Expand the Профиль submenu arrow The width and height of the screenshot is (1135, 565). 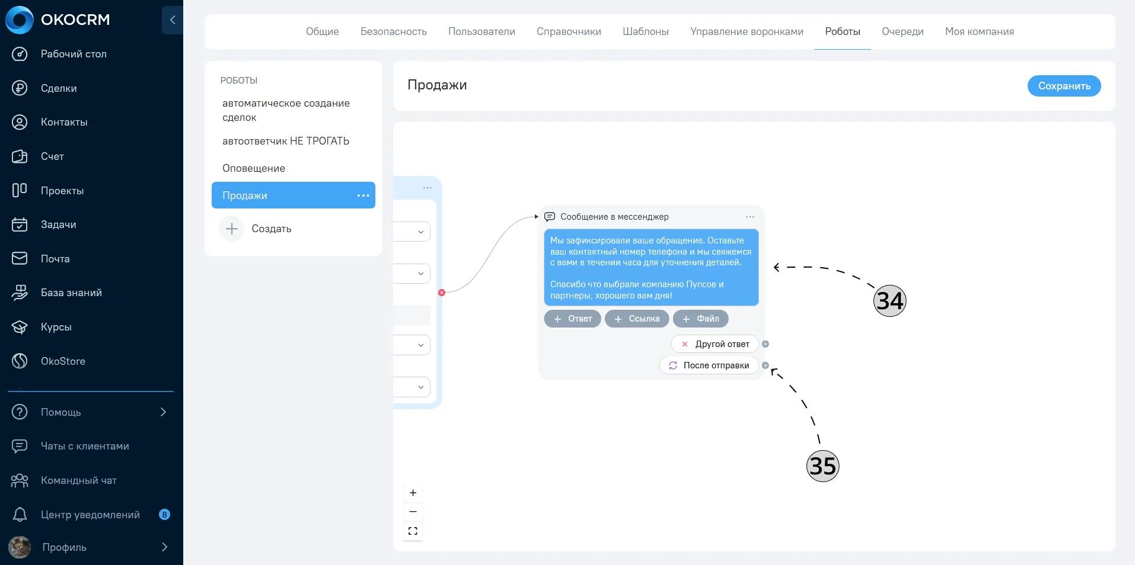[164, 547]
